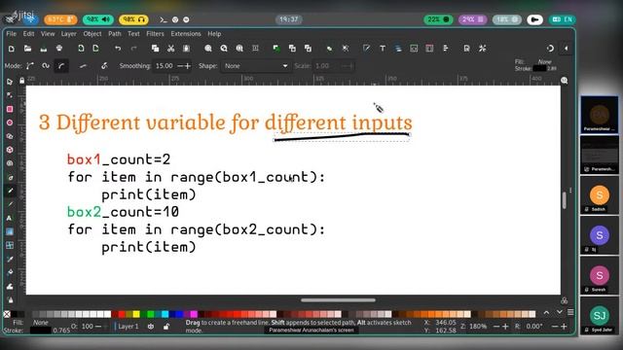Increase Smoothing value with plus

pos(188,66)
